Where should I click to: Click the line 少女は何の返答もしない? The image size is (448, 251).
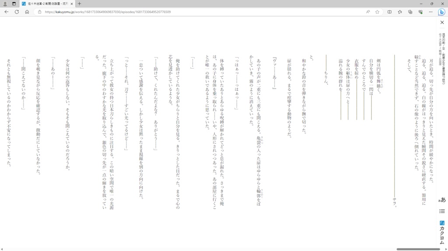pyautogui.click(x=68, y=114)
